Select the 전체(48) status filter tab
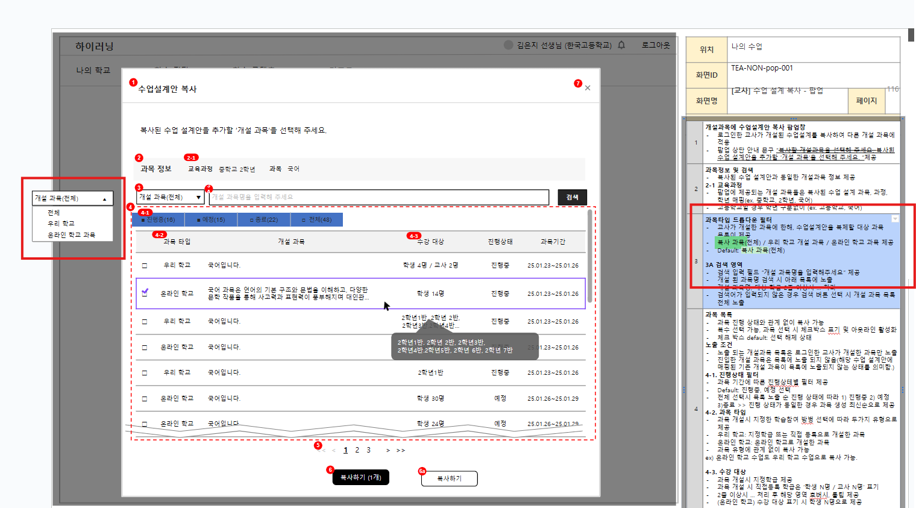Image resolution: width=916 pixels, height=508 pixels. click(x=316, y=220)
